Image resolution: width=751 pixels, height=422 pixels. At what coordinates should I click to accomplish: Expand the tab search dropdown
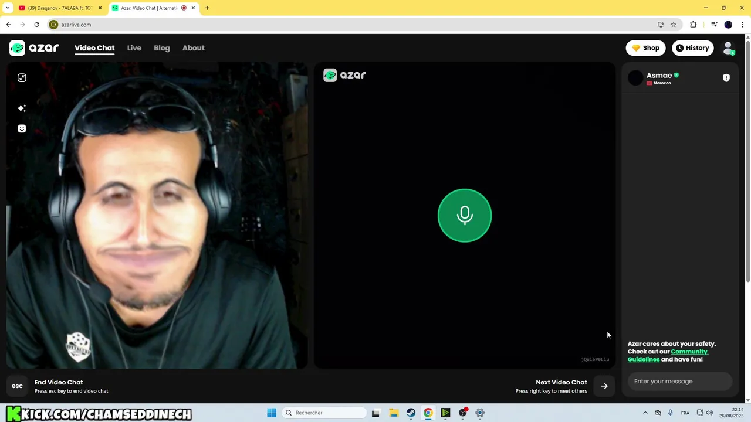[x=8, y=8]
